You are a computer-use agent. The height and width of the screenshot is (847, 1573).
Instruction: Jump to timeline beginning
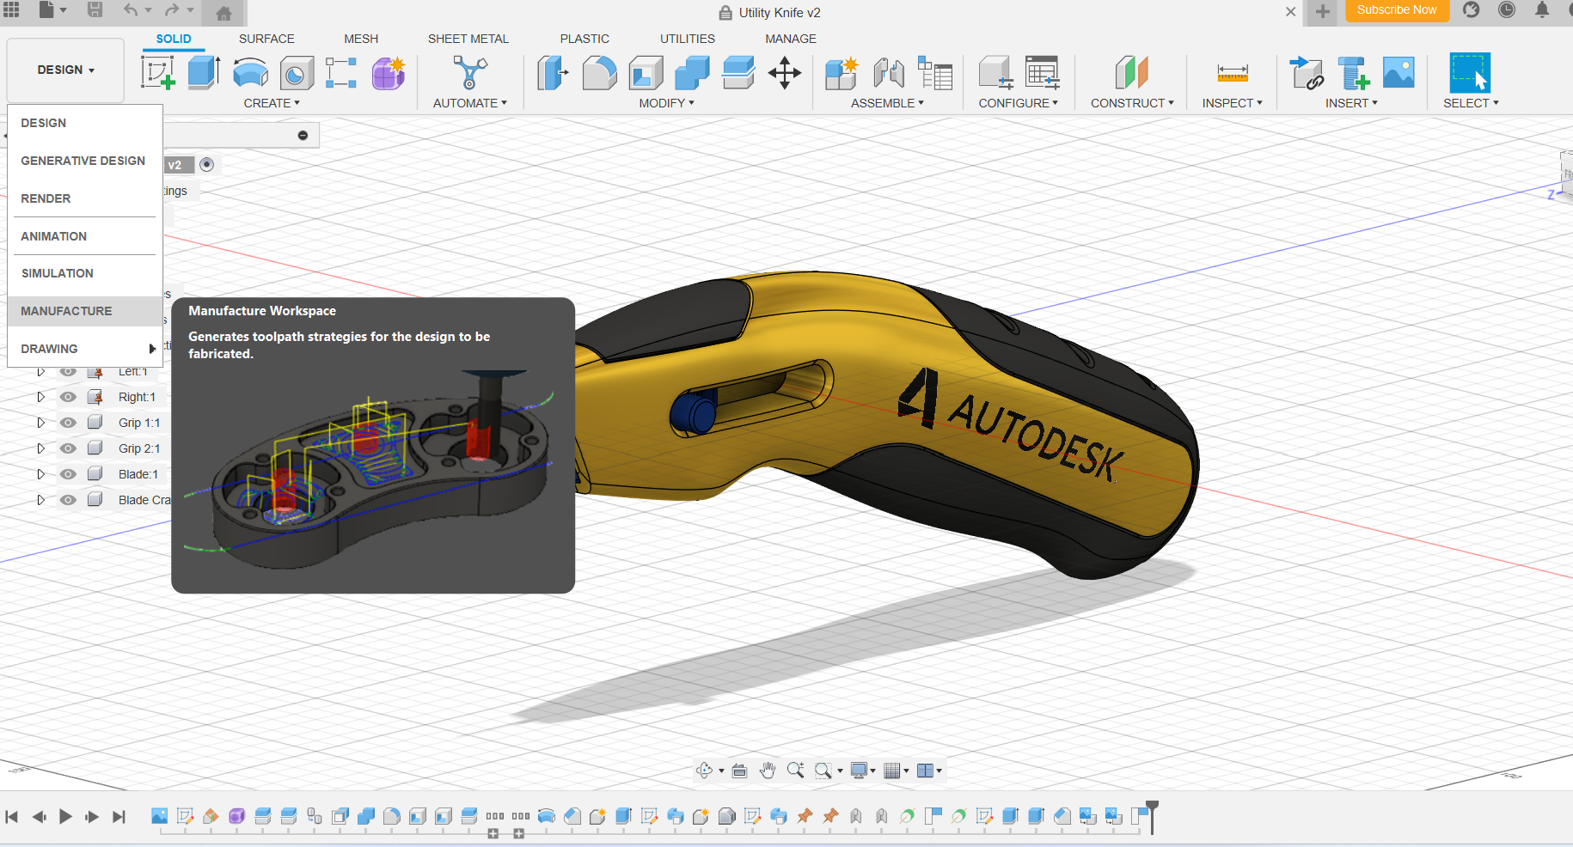tap(12, 816)
